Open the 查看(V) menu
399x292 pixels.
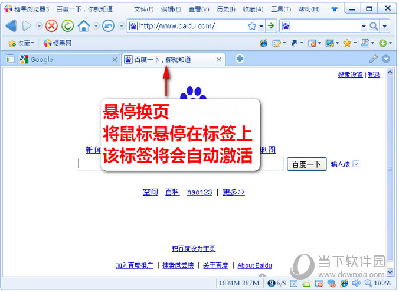pos(199,9)
